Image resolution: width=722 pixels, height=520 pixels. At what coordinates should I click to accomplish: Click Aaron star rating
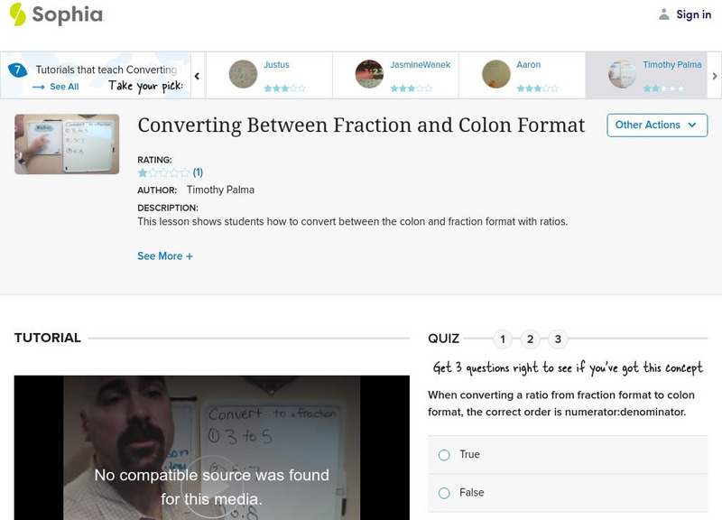(x=537, y=88)
